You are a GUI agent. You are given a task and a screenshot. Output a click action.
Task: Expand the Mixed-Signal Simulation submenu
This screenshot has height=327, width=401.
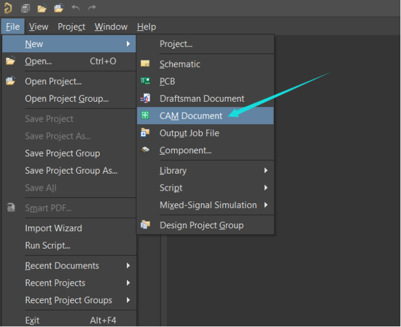[x=265, y=205]
